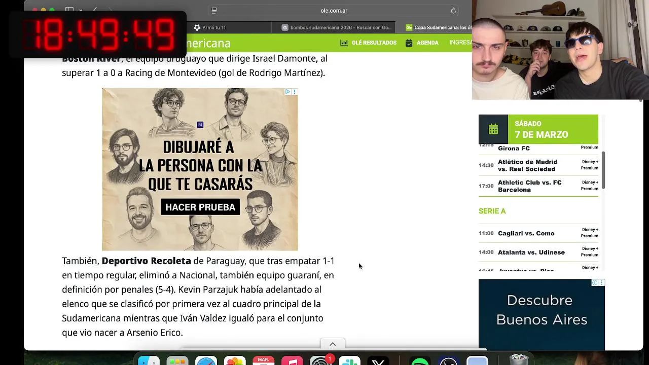This screenshot has height=365, width=649.
Task: Open the AGENDA link
Action: 427,43
